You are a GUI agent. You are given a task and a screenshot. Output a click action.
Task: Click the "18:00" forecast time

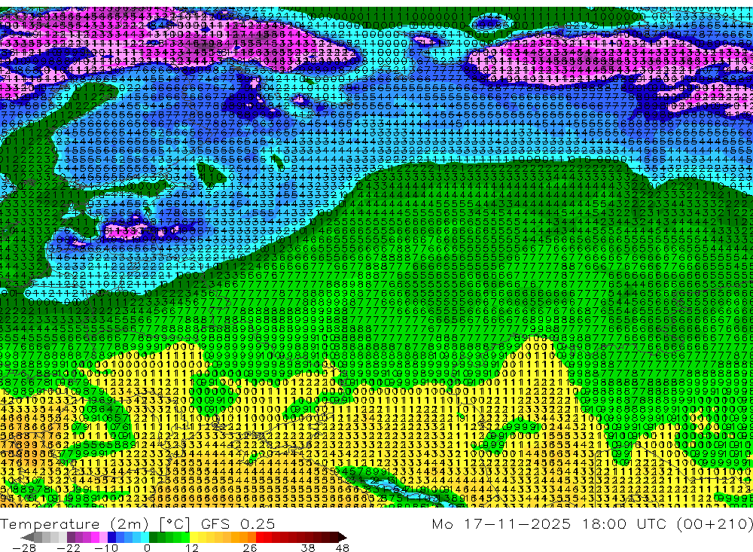pos(604,523)
